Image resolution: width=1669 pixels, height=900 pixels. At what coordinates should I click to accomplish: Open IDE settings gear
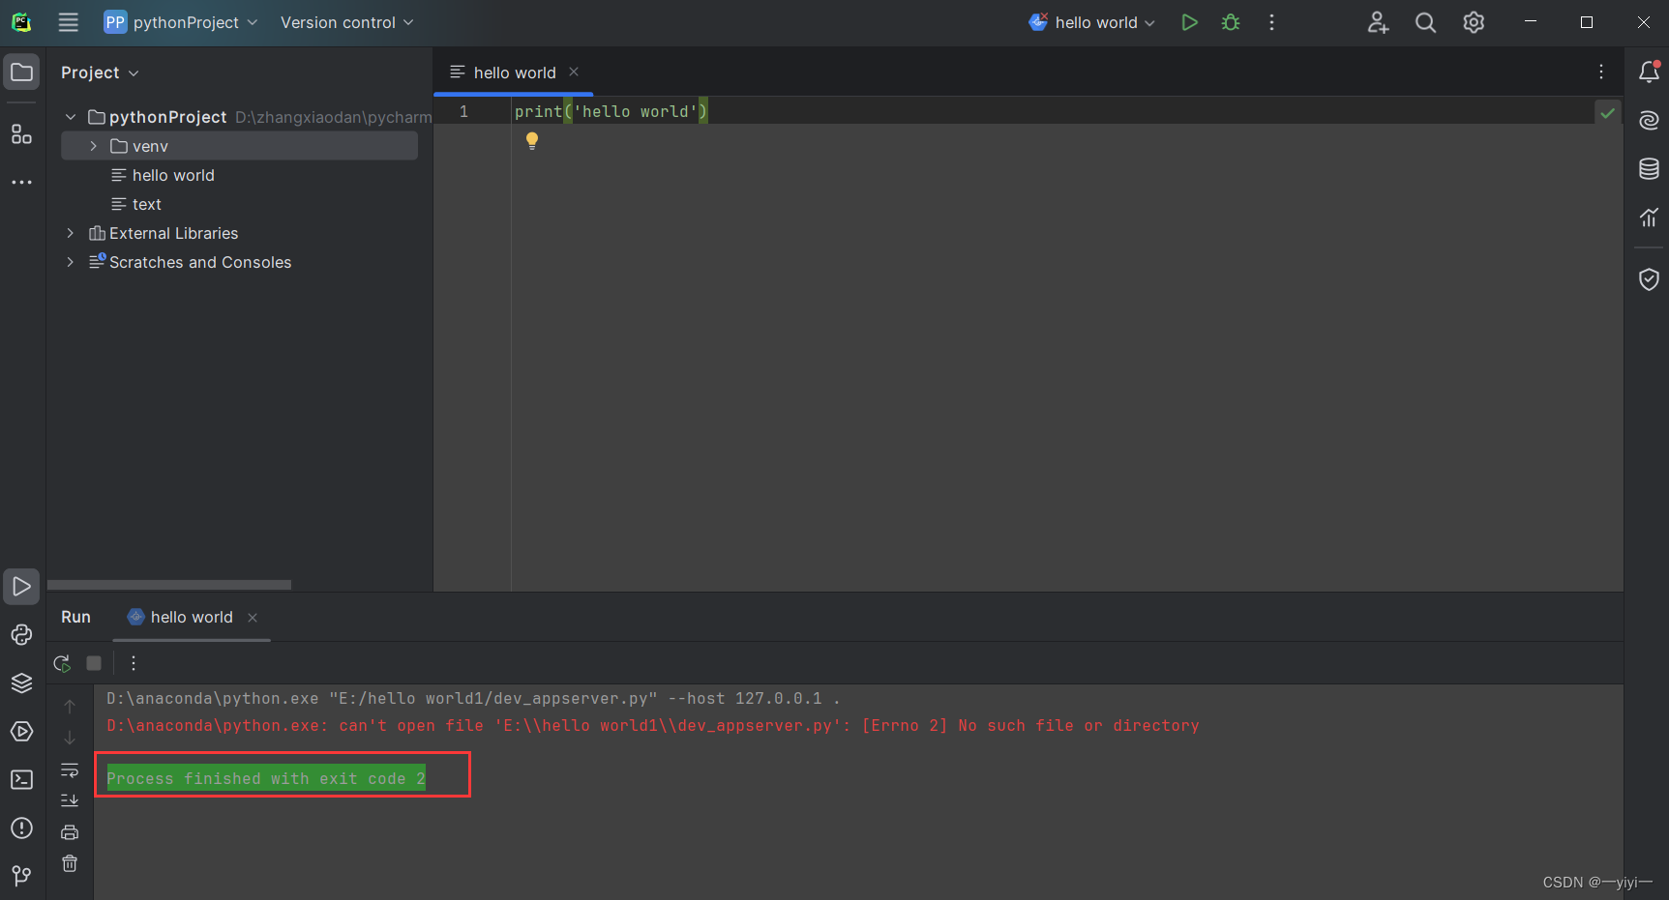click(x=1473, y=22)
